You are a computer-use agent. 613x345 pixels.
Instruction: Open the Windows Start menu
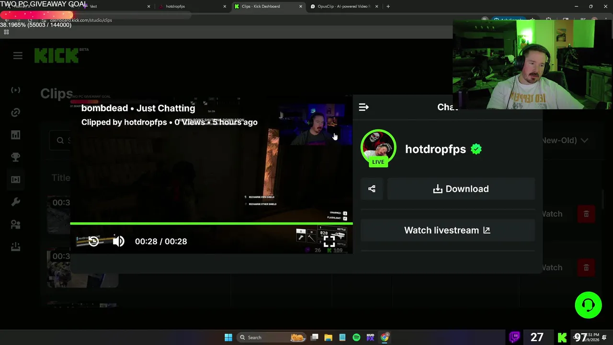coord(228,337)
